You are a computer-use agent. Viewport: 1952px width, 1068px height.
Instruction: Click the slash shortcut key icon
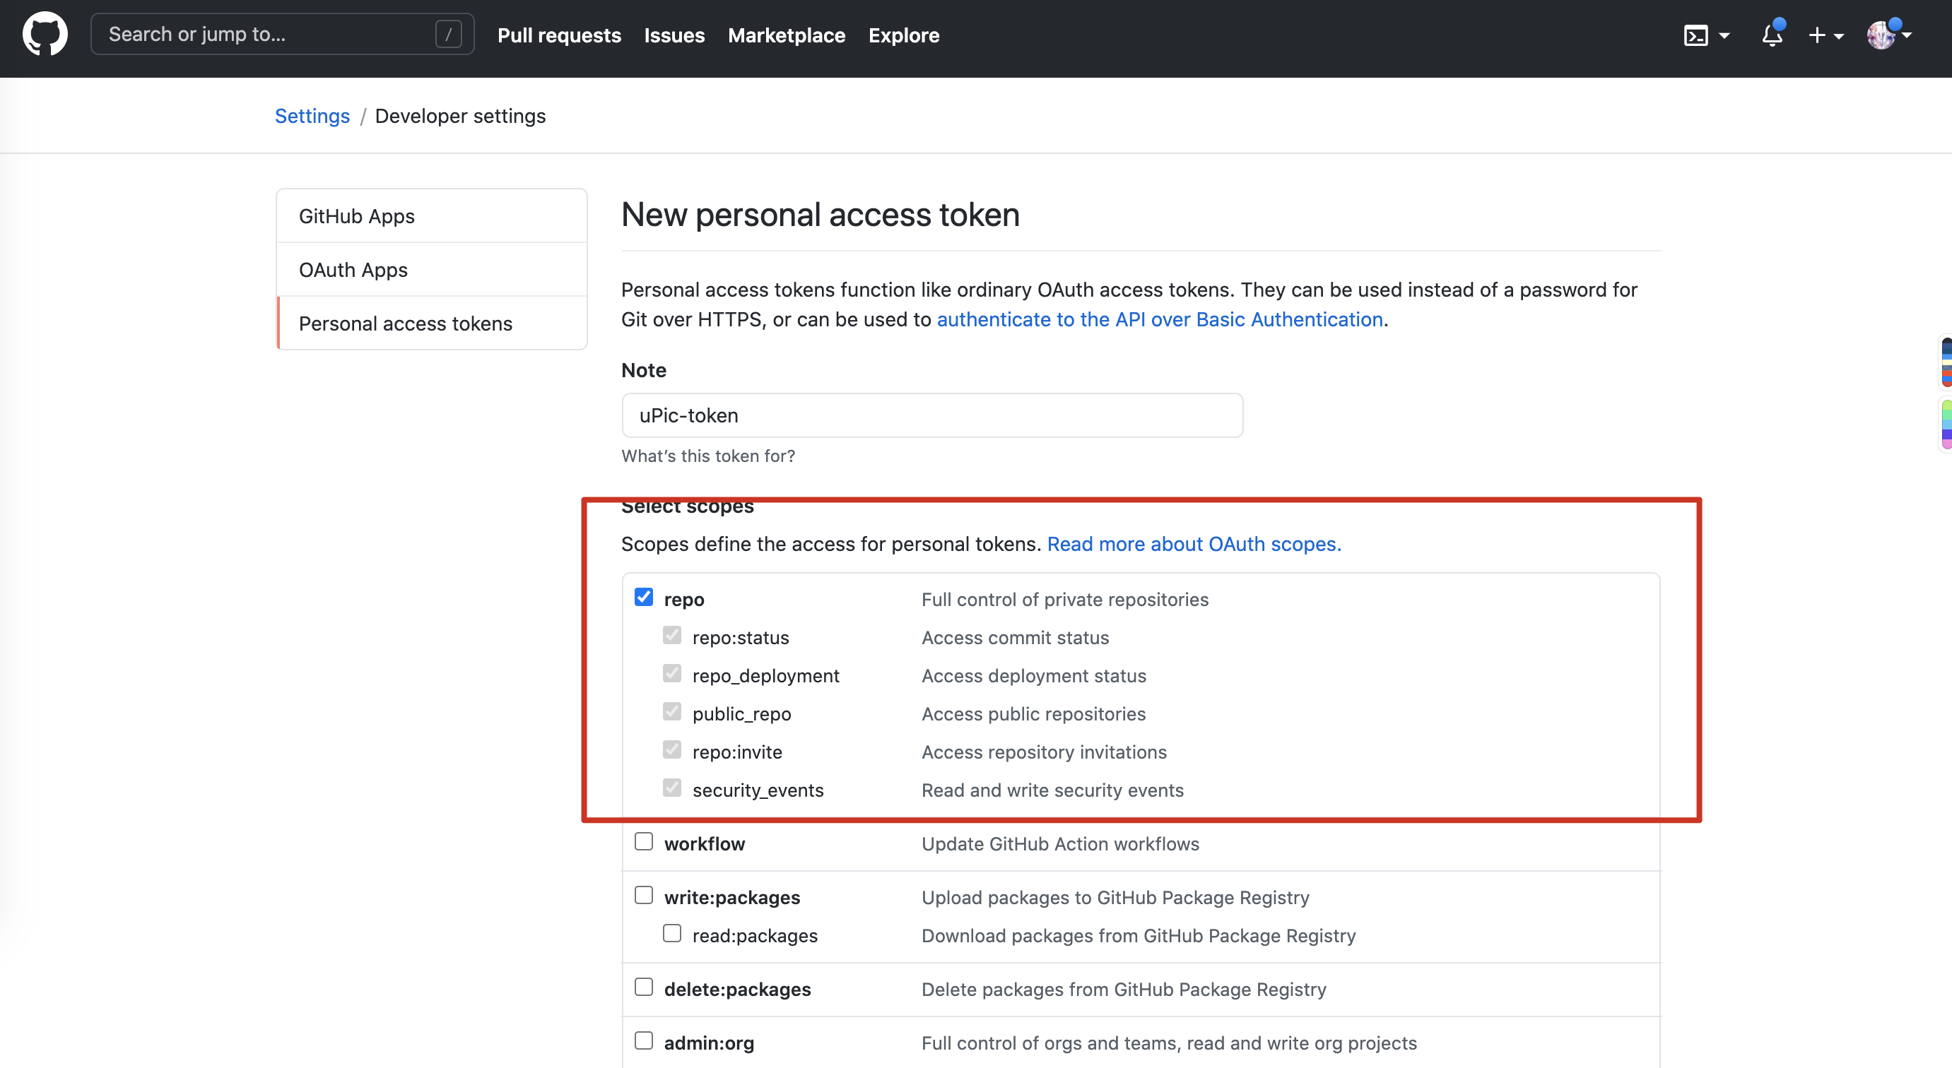[x=448, y=34]
